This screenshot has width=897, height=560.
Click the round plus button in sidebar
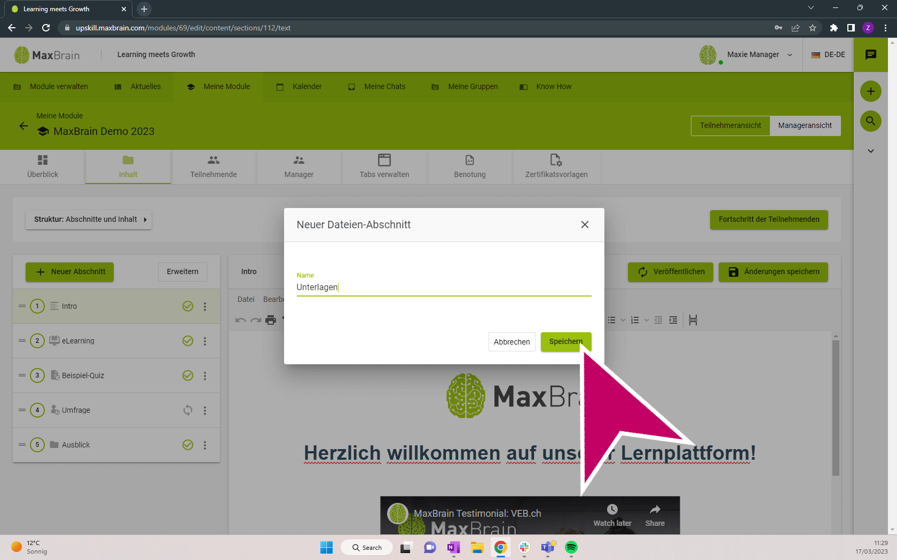tap(871, 91)
